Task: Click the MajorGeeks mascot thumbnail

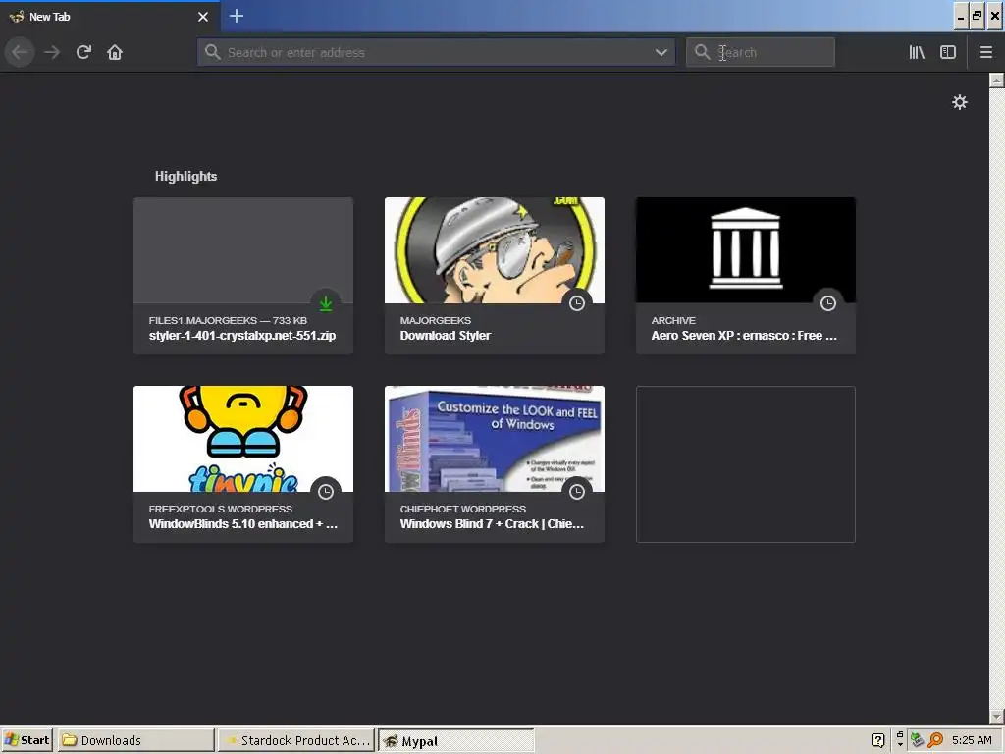Action: (495, 250)
